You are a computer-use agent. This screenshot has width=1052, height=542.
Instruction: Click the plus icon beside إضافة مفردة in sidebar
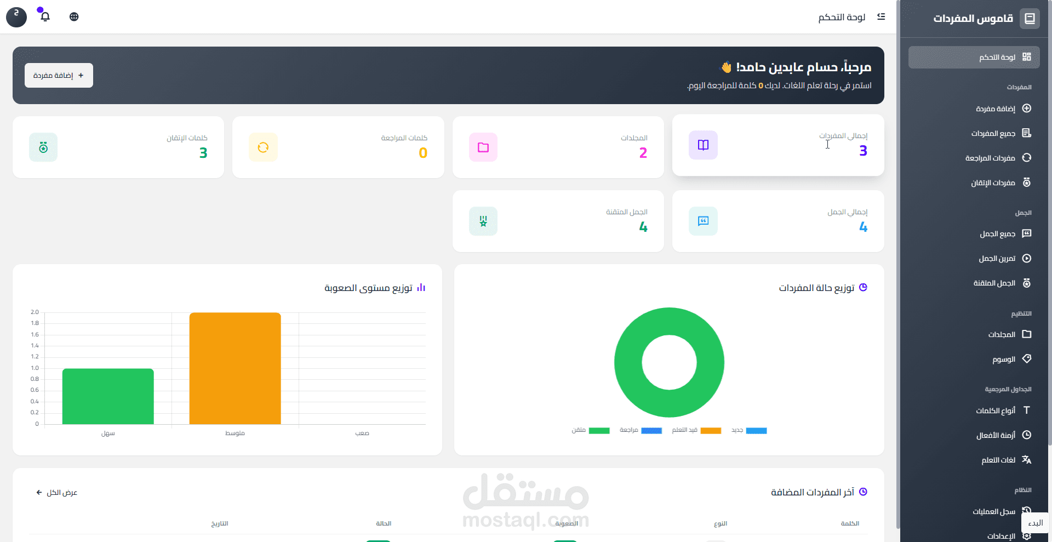(x=1027, y=109)
